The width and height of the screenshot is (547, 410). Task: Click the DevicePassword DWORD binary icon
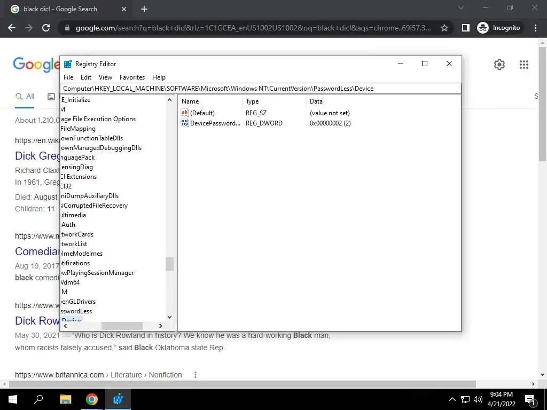click(x=184, y=123)
